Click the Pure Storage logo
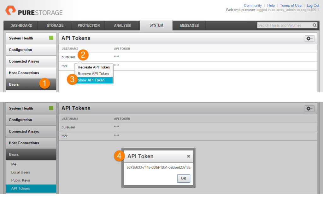323x199 pixels. (x=34, y=11)
